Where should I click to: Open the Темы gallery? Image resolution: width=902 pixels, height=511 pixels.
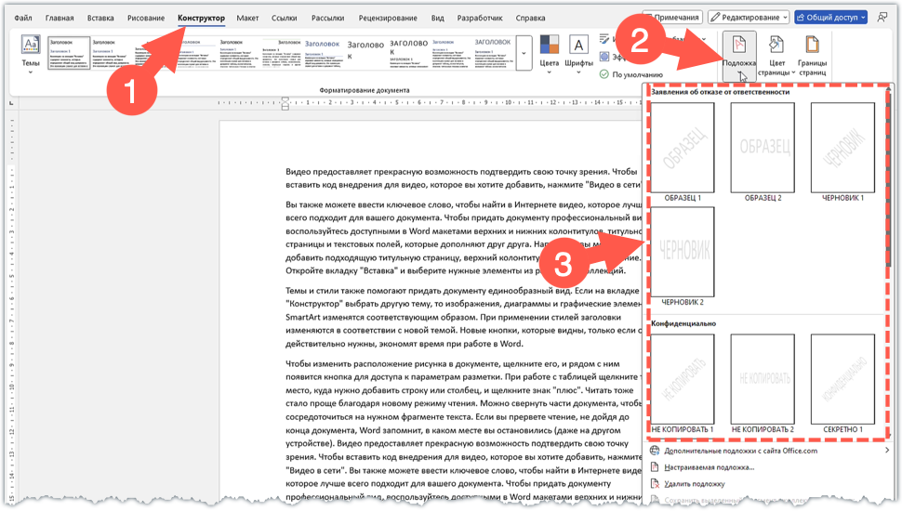click(31, 54)
